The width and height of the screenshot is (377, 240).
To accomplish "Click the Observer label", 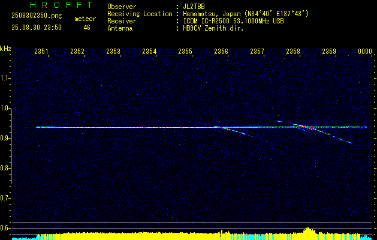I will coord(122,7).
